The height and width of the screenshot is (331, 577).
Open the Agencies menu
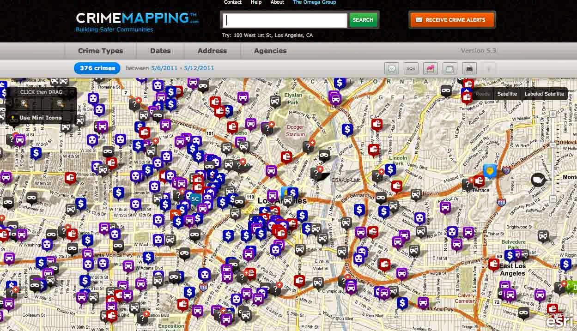point(270,51)
